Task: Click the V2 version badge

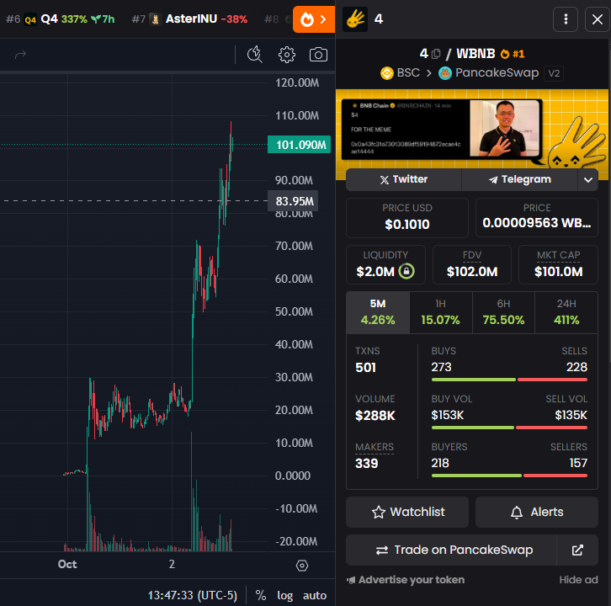Action: (x=554, y=73)
